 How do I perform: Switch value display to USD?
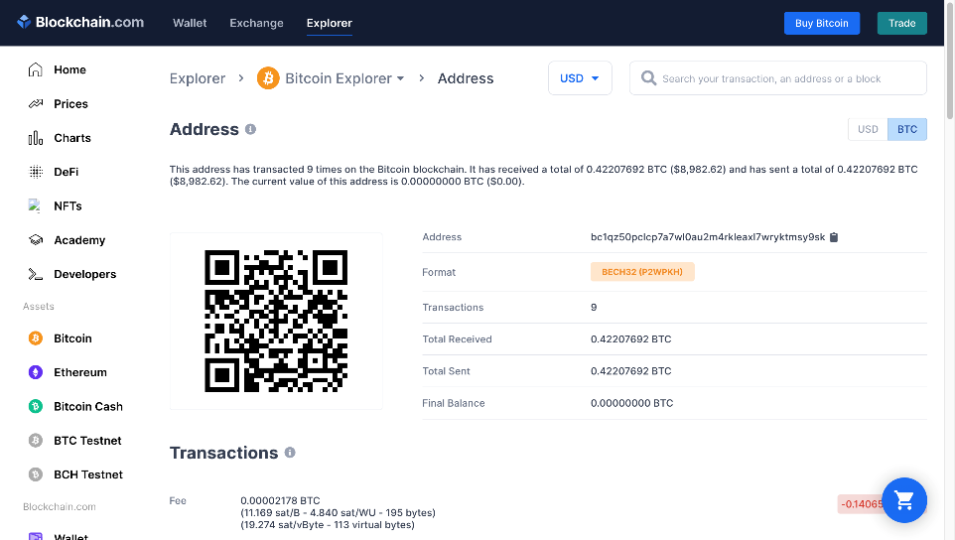[868, 129]
